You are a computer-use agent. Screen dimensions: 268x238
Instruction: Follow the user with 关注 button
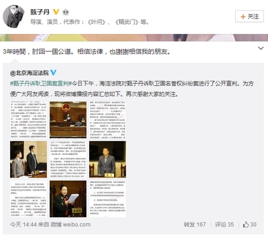coord(249,16)
